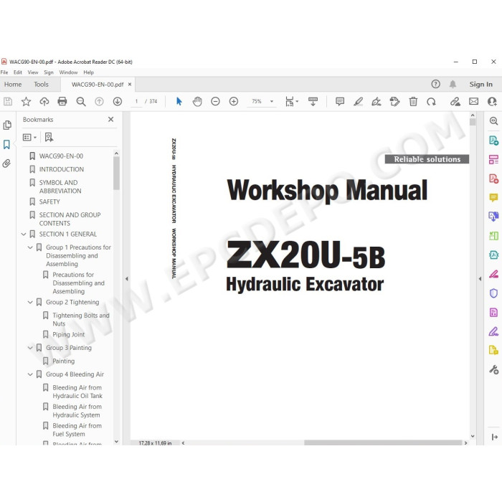
Task: Add file to starred with star icon
Action: [26, 102]
